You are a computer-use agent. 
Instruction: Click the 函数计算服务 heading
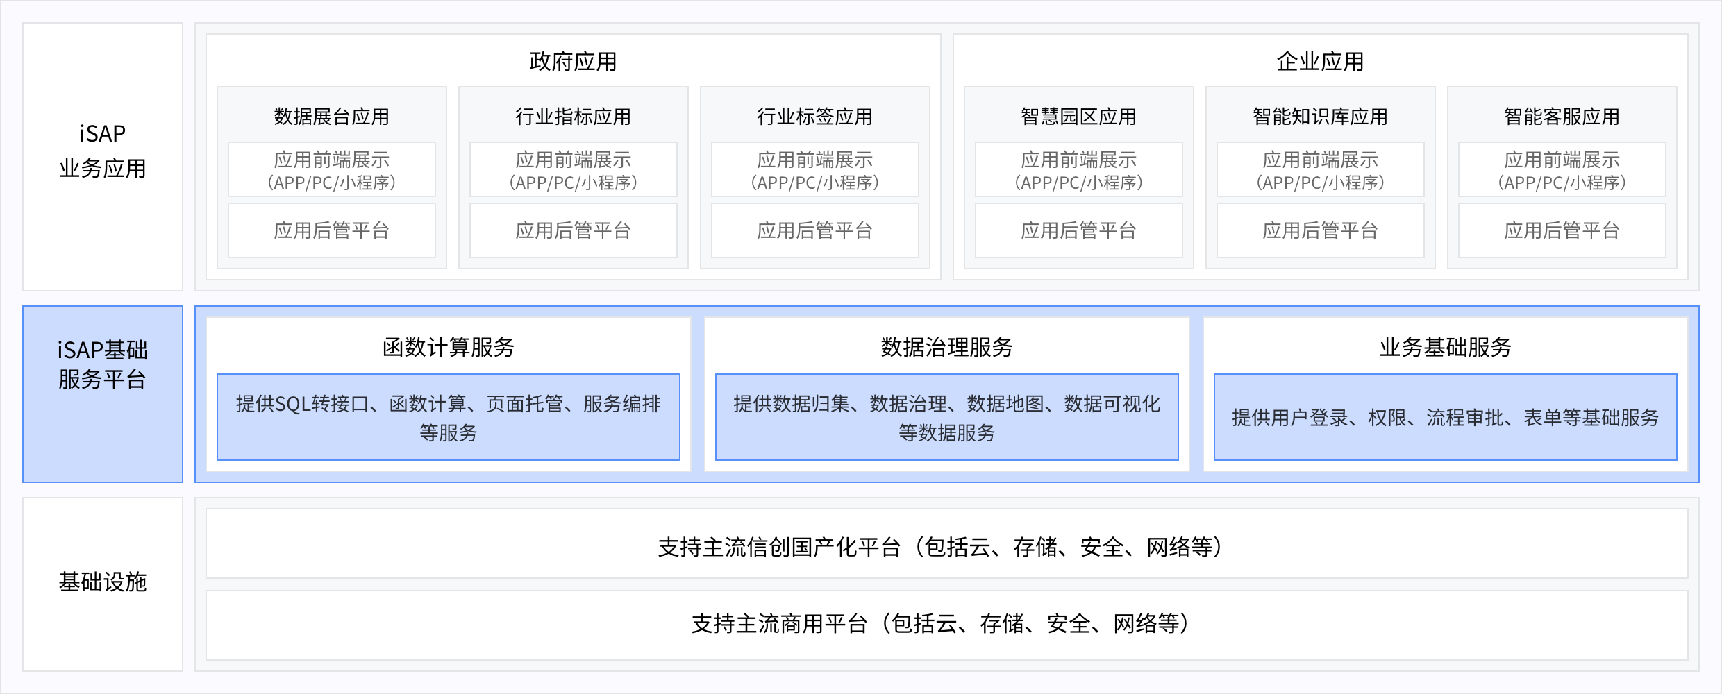click(448, 347)
